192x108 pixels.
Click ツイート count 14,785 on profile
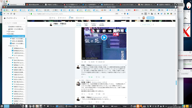click(79, 25)
